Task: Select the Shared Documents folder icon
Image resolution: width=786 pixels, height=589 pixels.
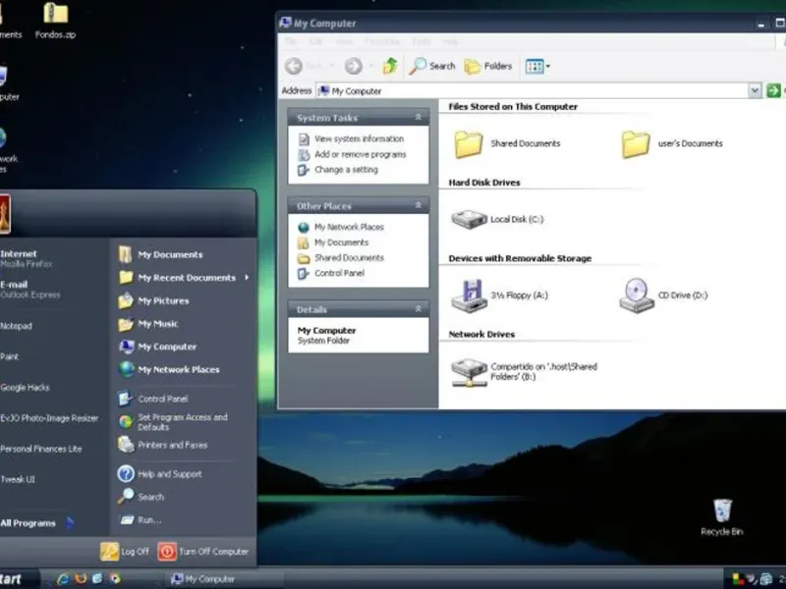Action: pyautogui.click(x=469, y=144)
